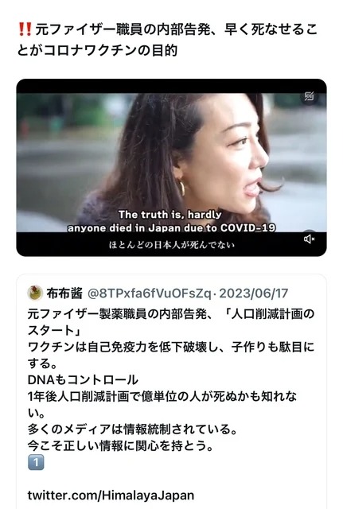
Task: Click the line 今こそ正しい情報に関心を持とう
Action: click(120, 445)
